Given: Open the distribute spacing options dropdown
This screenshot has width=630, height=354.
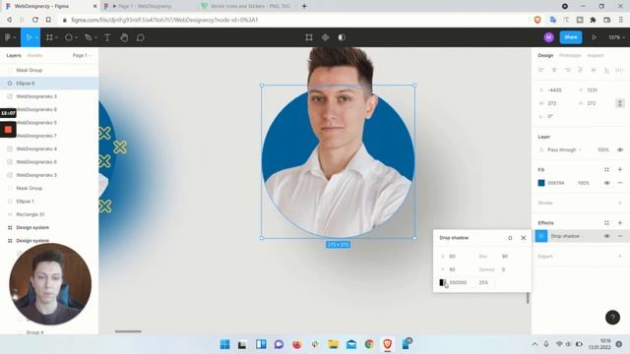Looking at the screenshot, I should coord(620,70).
